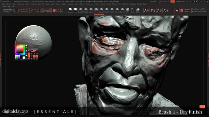This screenshot has height=117, width=209.
Task: Click the last head-and-lightbulb lighting preset
Action: tap(166, 10)
